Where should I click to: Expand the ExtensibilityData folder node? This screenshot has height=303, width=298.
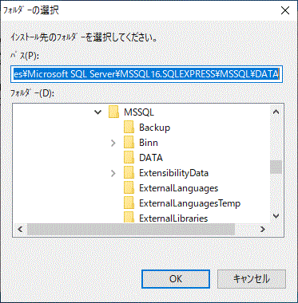[113, 173]
